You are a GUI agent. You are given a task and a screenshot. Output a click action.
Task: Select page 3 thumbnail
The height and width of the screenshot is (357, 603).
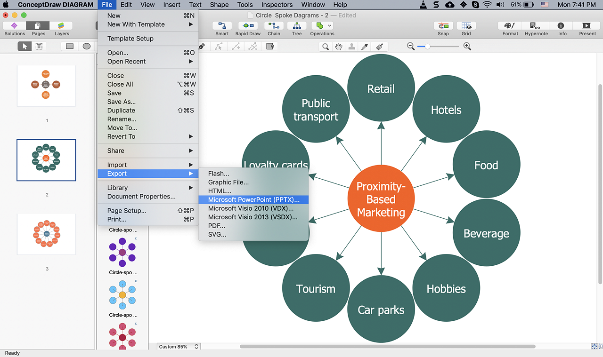click(46, 234)
